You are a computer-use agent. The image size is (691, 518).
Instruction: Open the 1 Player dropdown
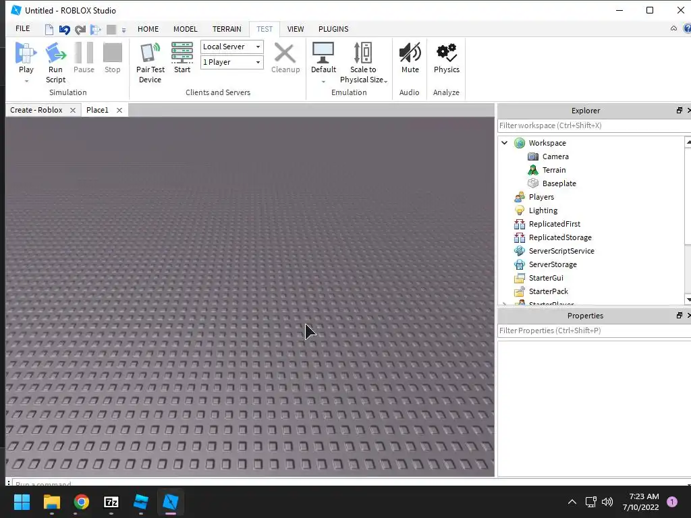pos(232,62)
